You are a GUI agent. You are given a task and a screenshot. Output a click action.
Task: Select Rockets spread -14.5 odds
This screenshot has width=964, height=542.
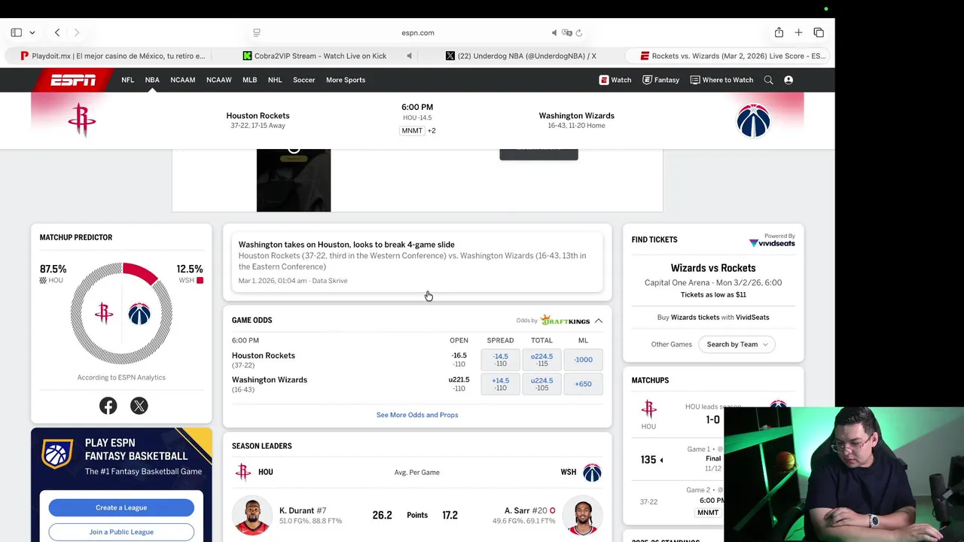pyautogui.click(x=500, y=360)
